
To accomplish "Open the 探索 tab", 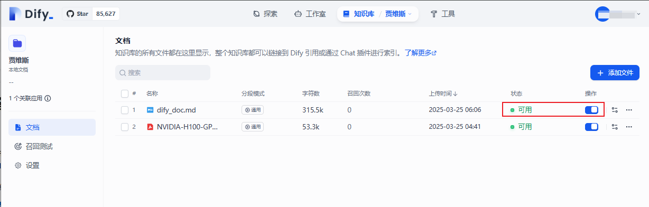I will (265, 14).
